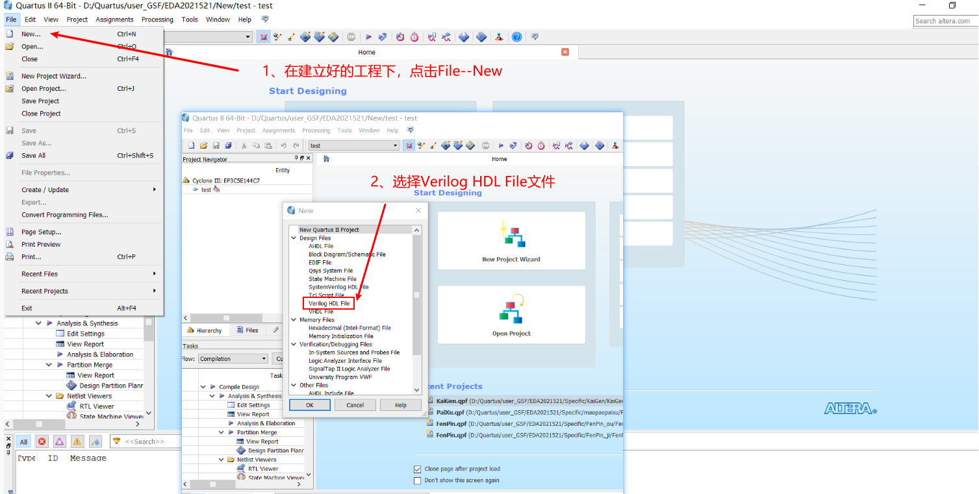Open RTL Viewer in main window task list
Image resolution: width=979 pixels, height=494 pixels.
pyautogui.click(x=97, y=406)
